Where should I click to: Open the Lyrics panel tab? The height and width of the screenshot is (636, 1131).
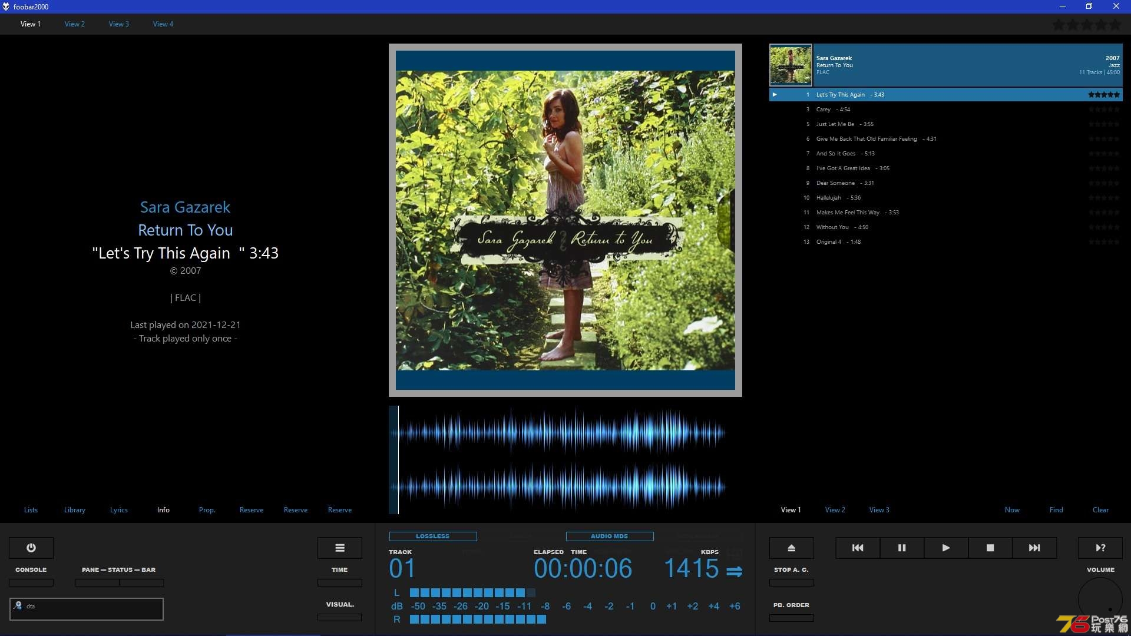click(x=119, y=510)
